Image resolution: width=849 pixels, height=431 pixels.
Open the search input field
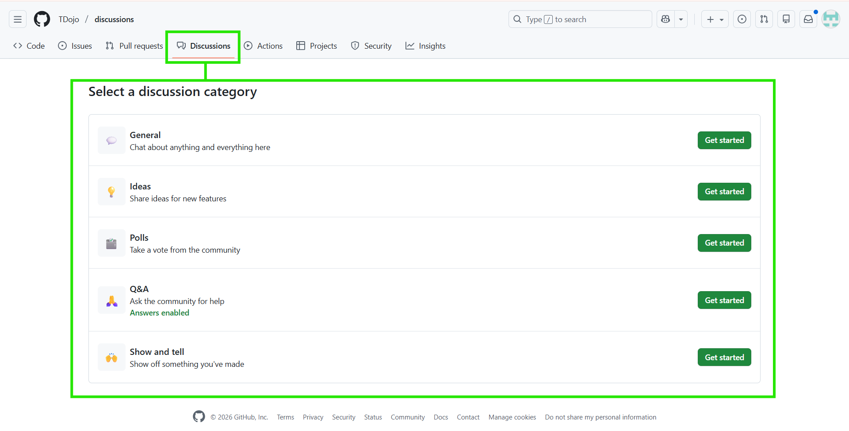pyautogui.click(x=579, y=19)
